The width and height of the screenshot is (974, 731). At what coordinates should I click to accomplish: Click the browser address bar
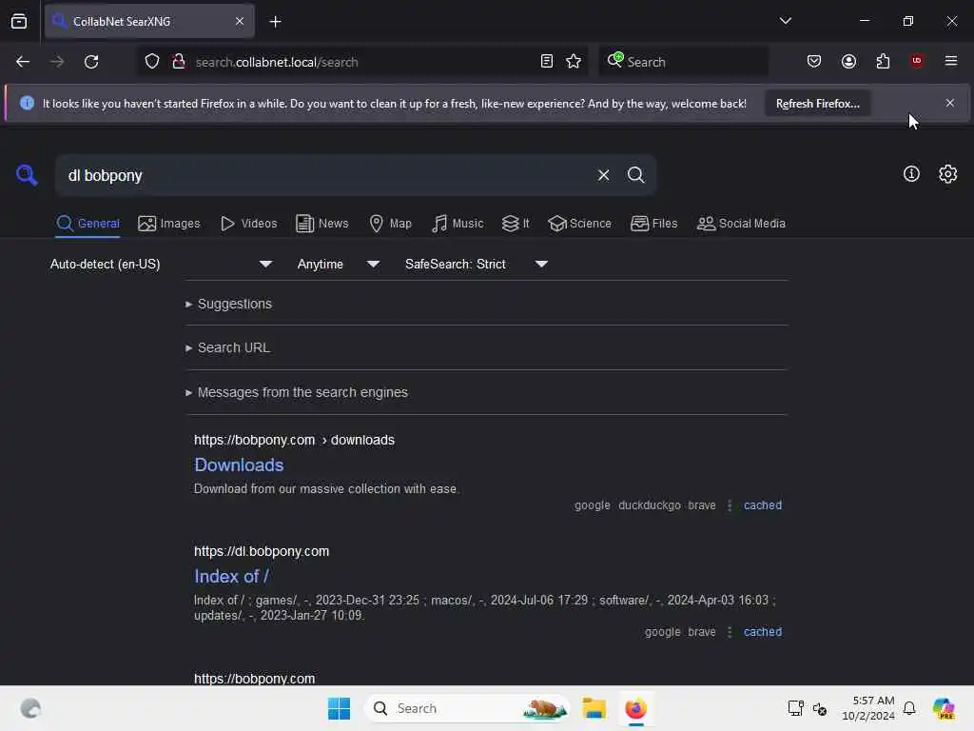[363, 62]
